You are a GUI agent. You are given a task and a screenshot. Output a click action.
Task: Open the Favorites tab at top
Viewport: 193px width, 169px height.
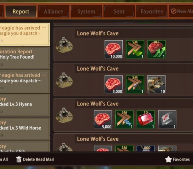(152, 11)
